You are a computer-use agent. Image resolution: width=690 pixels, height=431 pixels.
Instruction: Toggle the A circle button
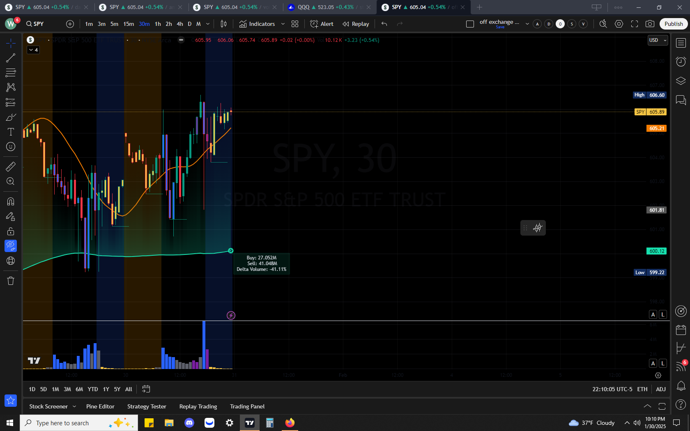[x=537, y=24]
